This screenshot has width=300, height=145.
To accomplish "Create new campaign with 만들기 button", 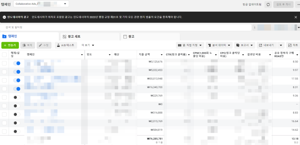I will 10,45.
